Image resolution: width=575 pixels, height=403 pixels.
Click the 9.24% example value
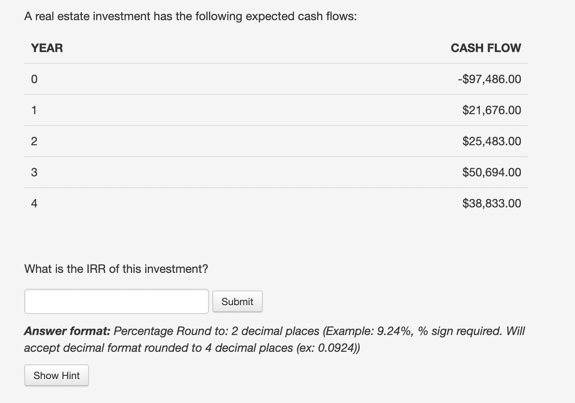pos(394,331)
